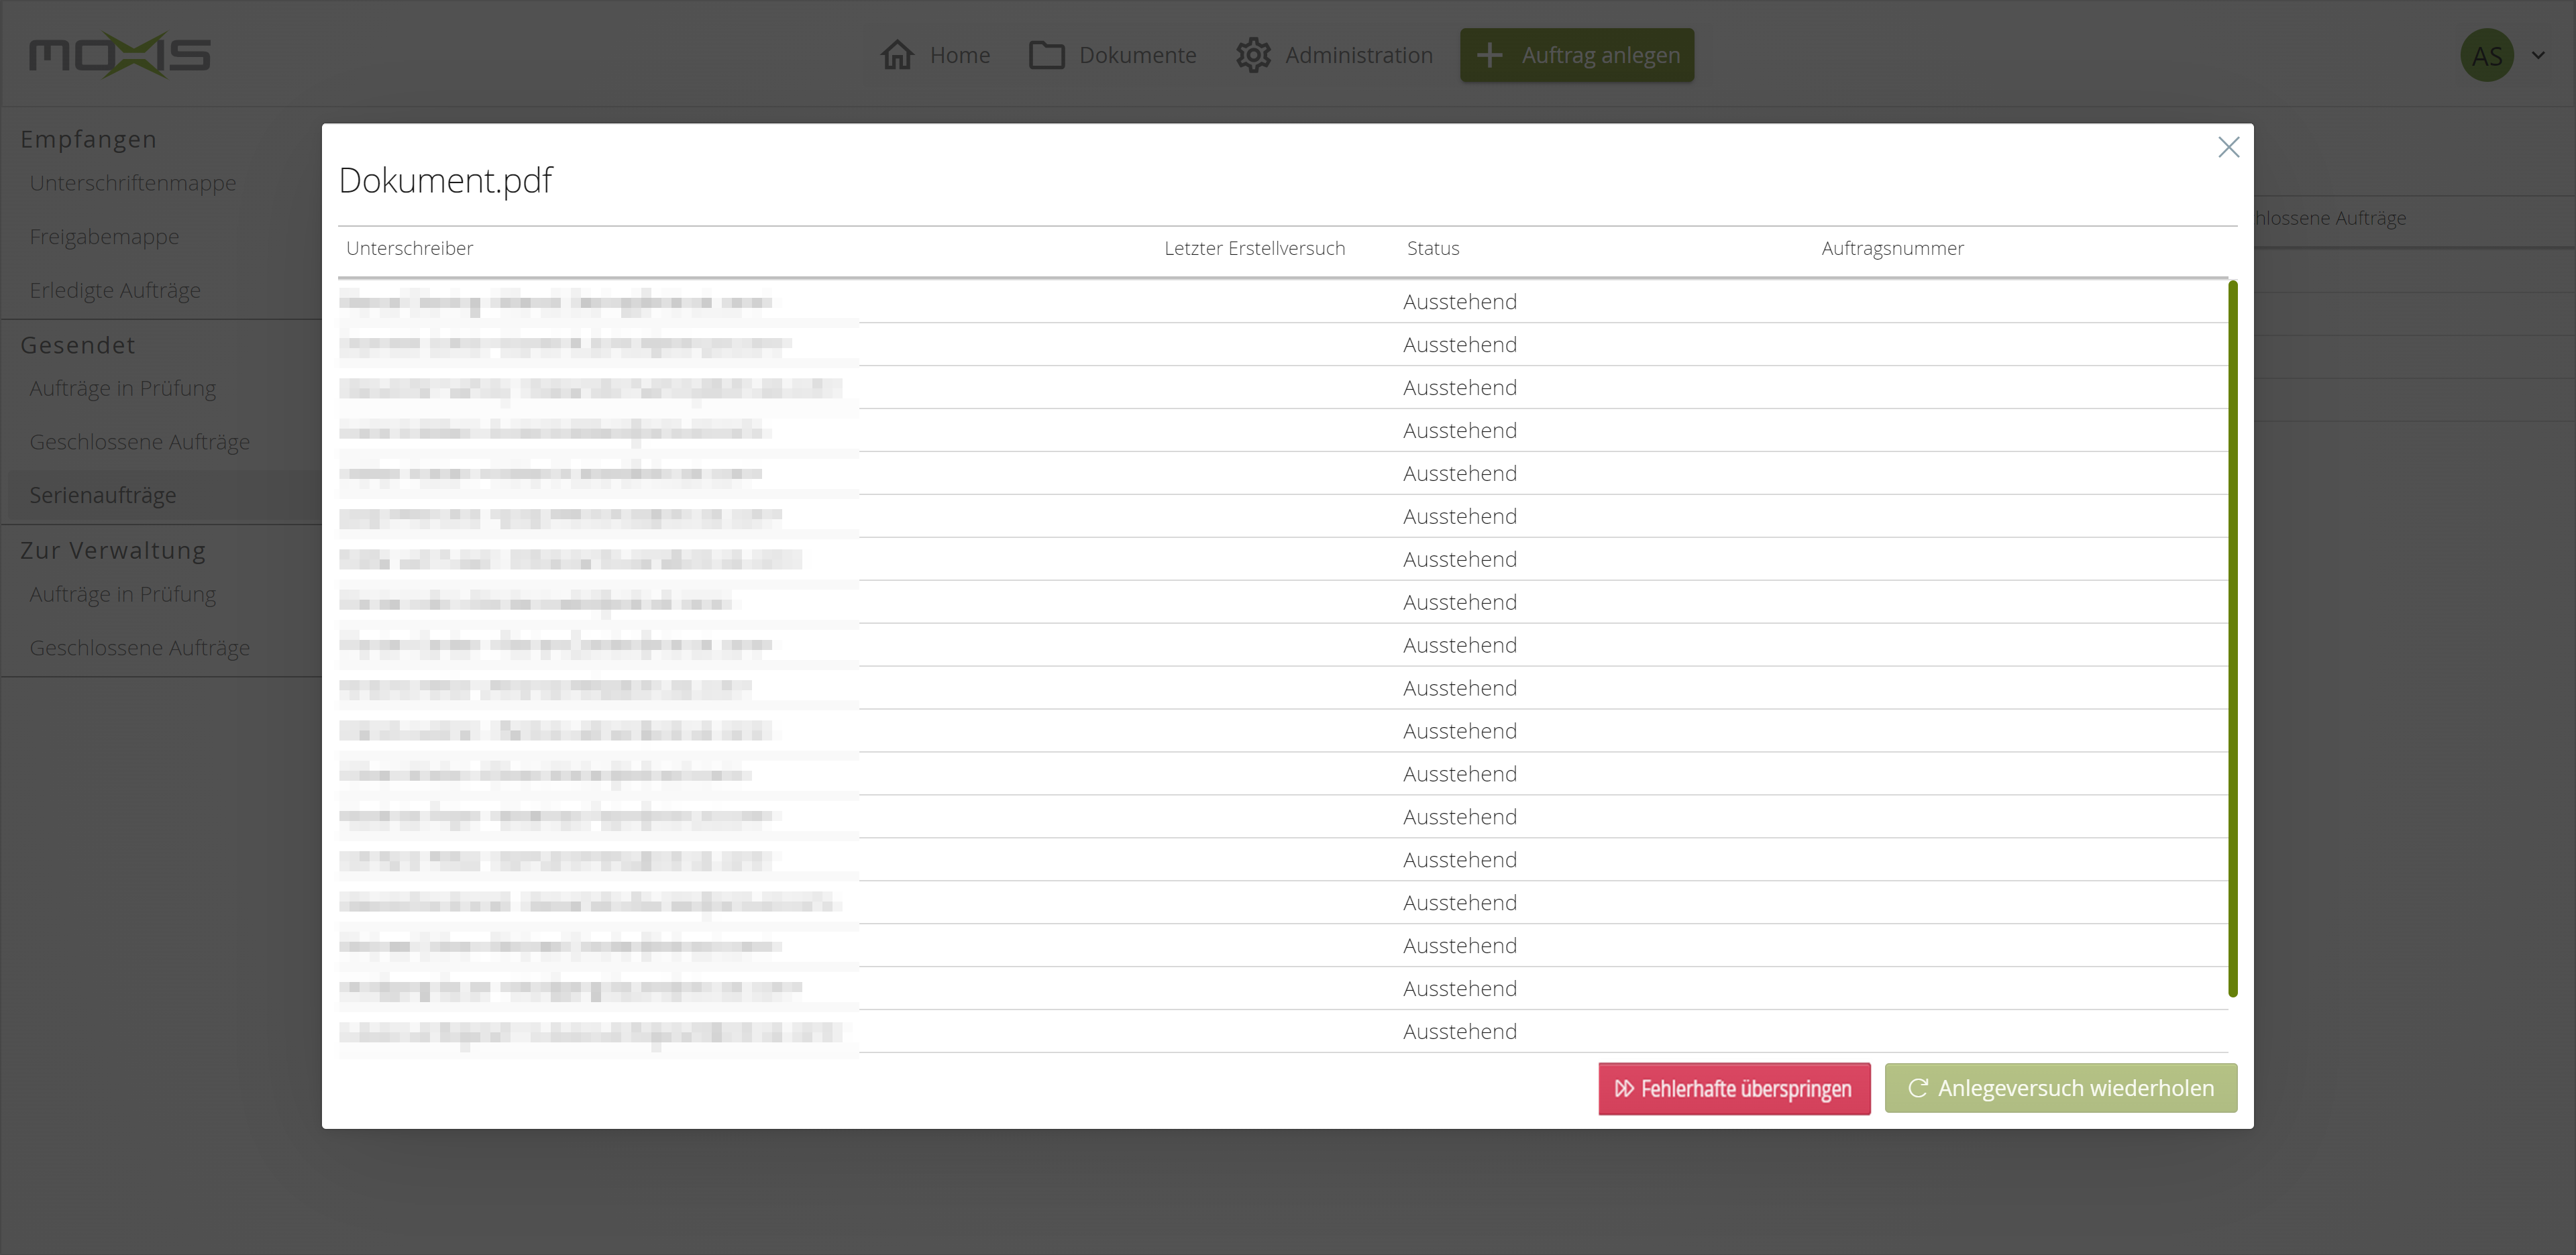Expand the user account dropdown chevron
This screenshot has width=2576, height=1255.
2538,56
